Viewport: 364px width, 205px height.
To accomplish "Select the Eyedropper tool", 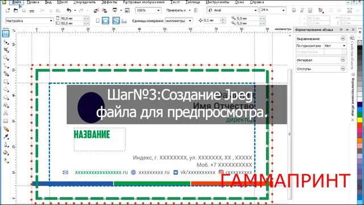I will click(x=6, y=137).
